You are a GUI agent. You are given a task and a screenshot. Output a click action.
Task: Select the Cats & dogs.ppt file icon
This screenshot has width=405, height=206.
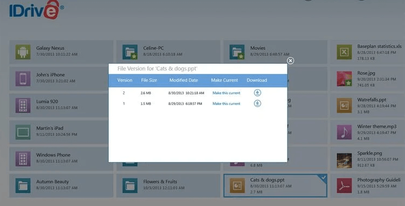pyautogui.click(x=237, y=185)
